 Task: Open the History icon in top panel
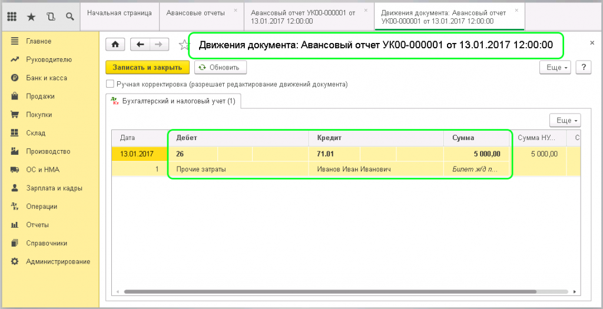tap(51, 16)
